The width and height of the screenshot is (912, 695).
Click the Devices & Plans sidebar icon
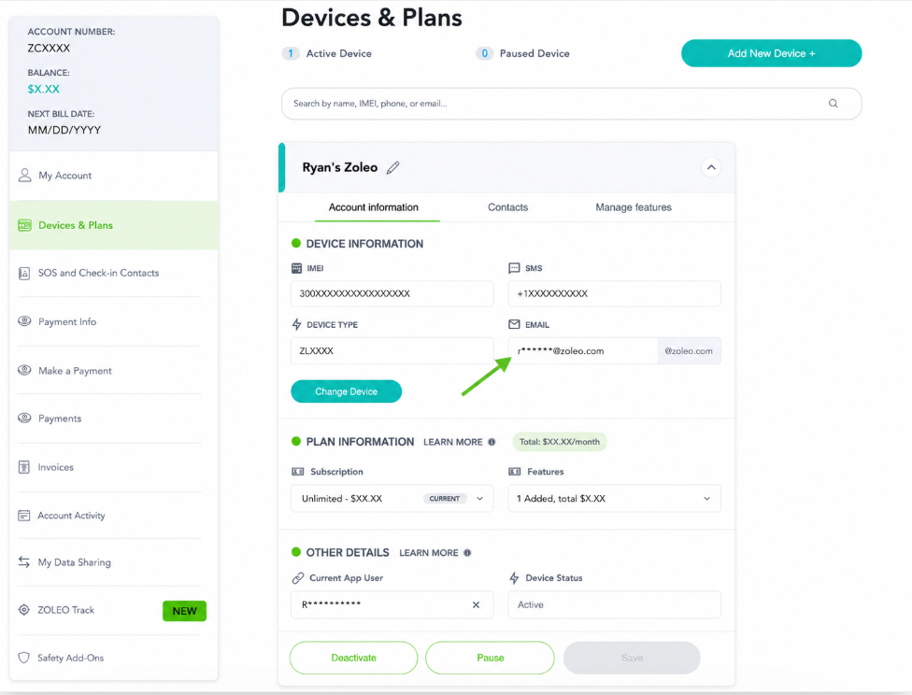[x=24, y=225]
